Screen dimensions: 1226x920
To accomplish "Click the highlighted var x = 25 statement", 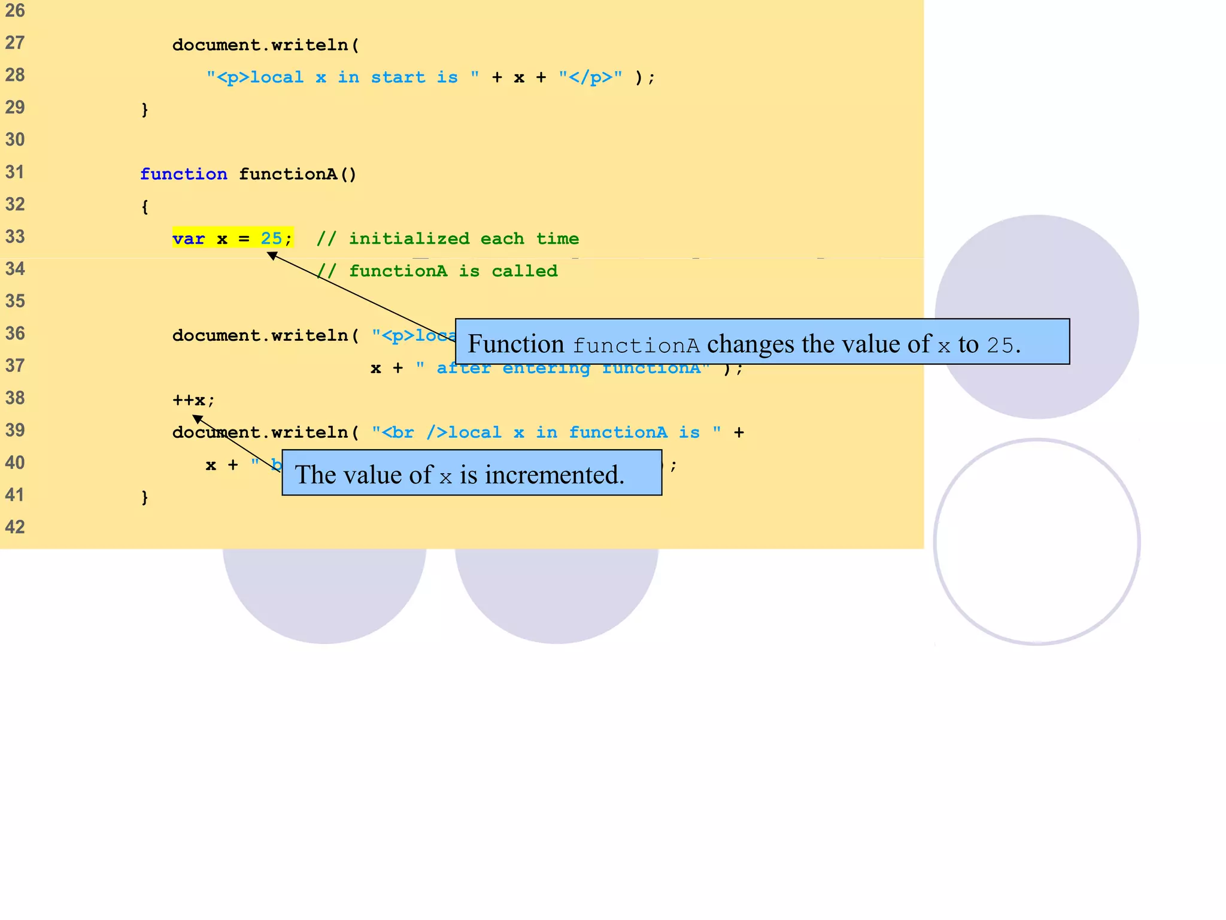I will 232,238.
